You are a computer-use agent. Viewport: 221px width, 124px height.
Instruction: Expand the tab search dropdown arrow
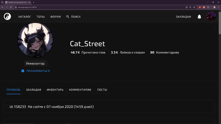2,2
